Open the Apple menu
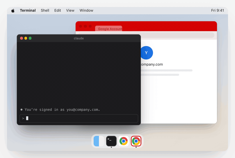 pyautogui.click(x=13, y=10)
